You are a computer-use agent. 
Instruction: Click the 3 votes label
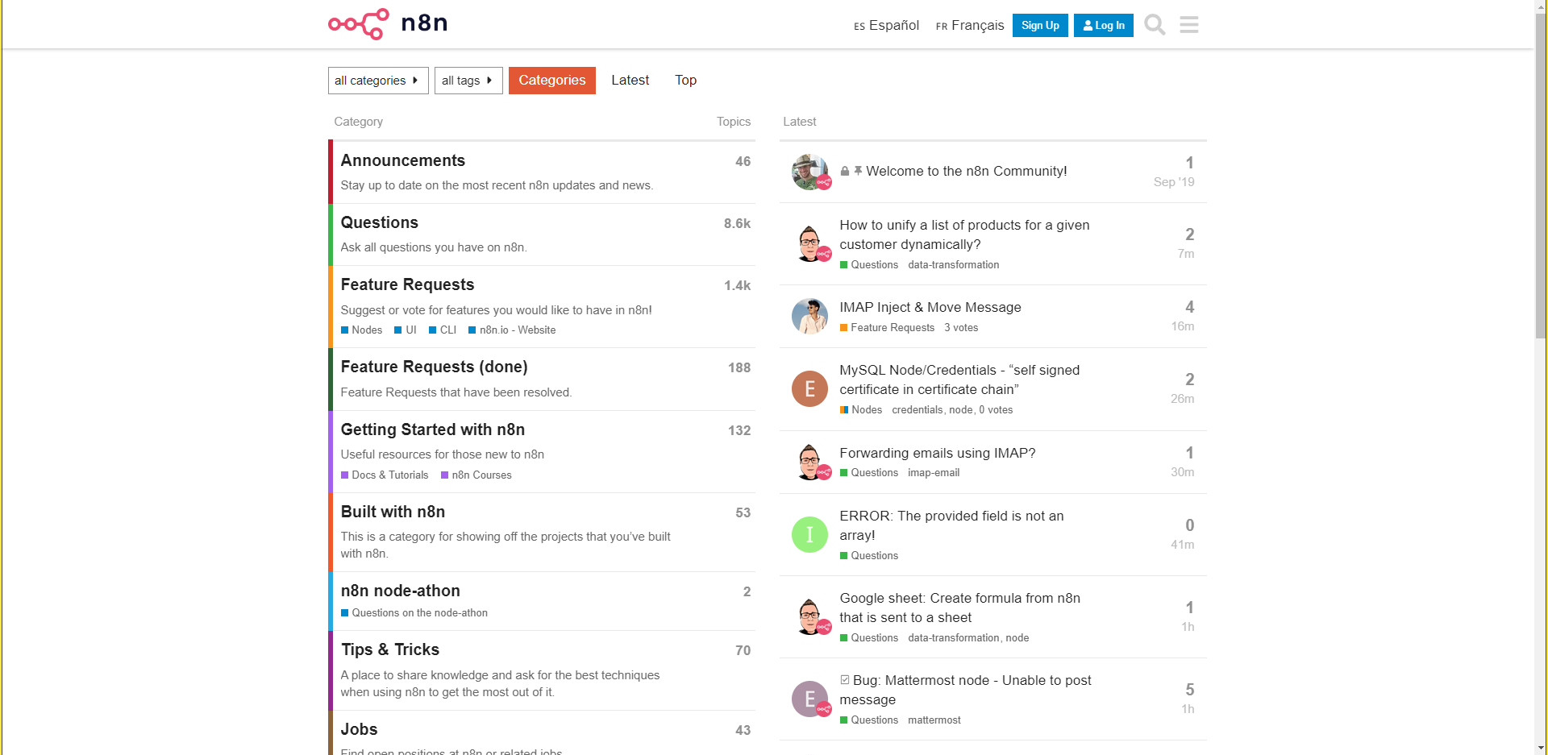coord(961,328)
